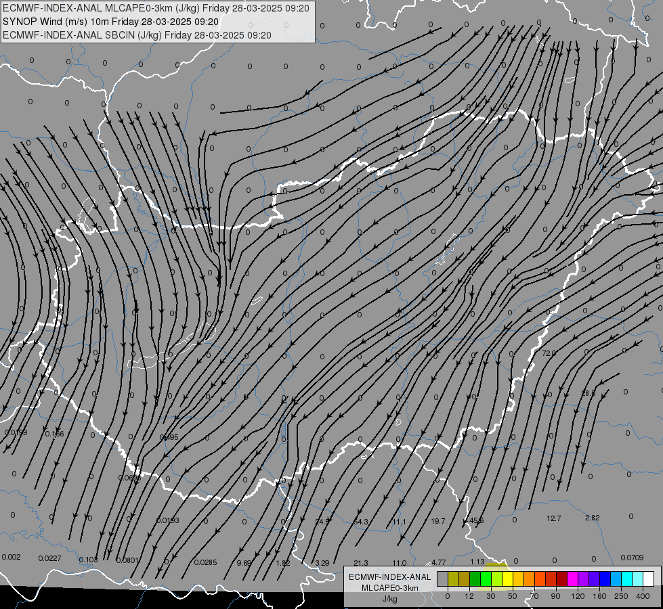Click the 0.002 grid value
Image resolution: width=663 pixels, height=609 pixels.
11,557
